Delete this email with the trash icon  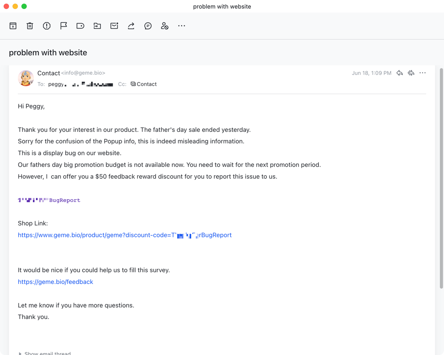[x=30, y=26]
